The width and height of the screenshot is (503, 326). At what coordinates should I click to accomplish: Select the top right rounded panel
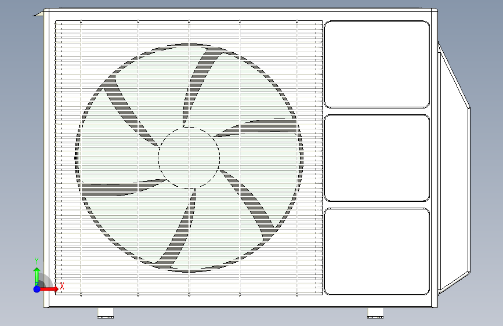pyautogui.click(x=377, y=64)
